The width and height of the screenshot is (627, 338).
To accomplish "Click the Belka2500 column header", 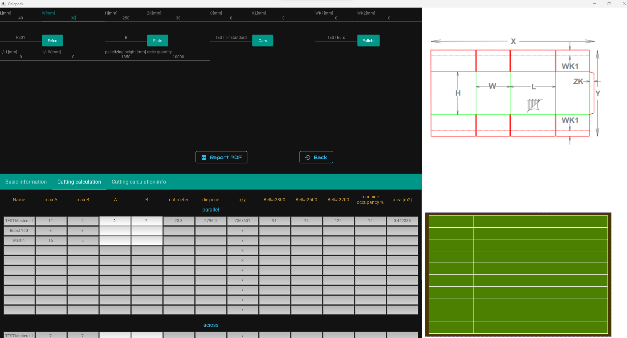I will point(306,200).
